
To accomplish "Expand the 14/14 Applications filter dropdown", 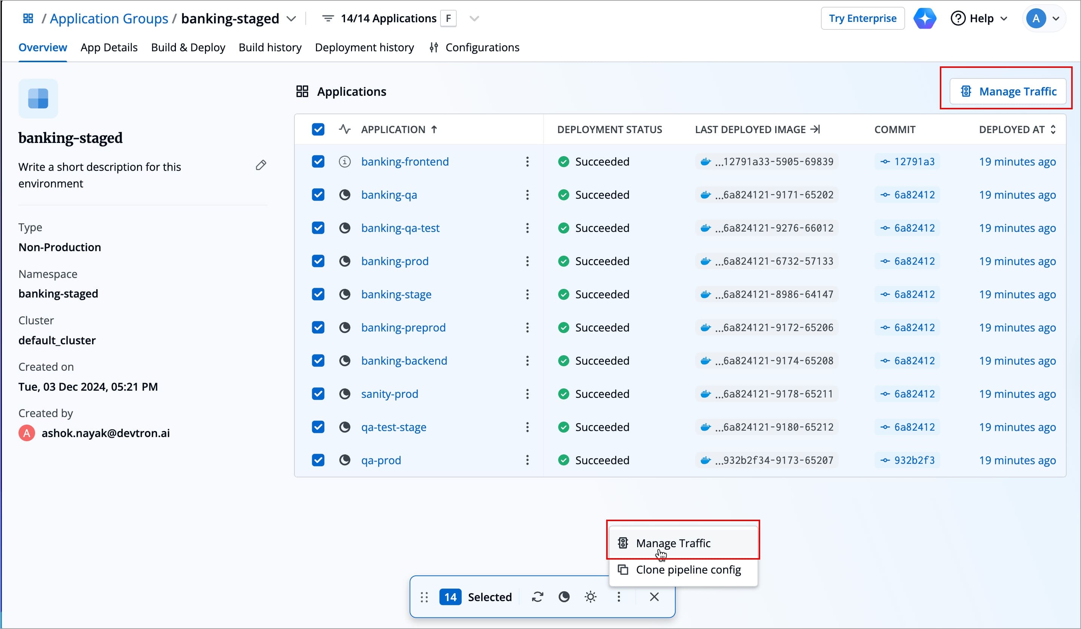I will tap(474, 19).
